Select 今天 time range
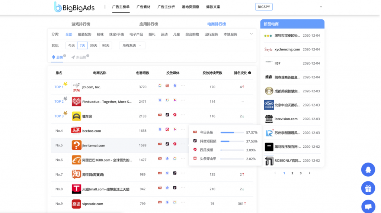The width and height of the screenshot is (381, 213). pyautogui.click(x=71, y=45)
